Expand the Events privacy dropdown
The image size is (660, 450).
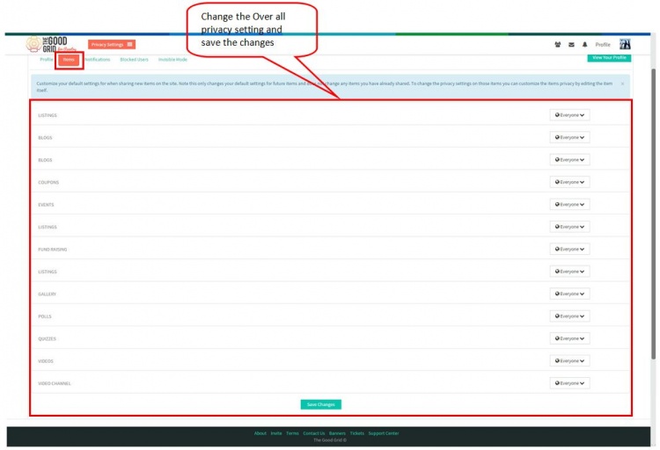(x=569, y=205)
